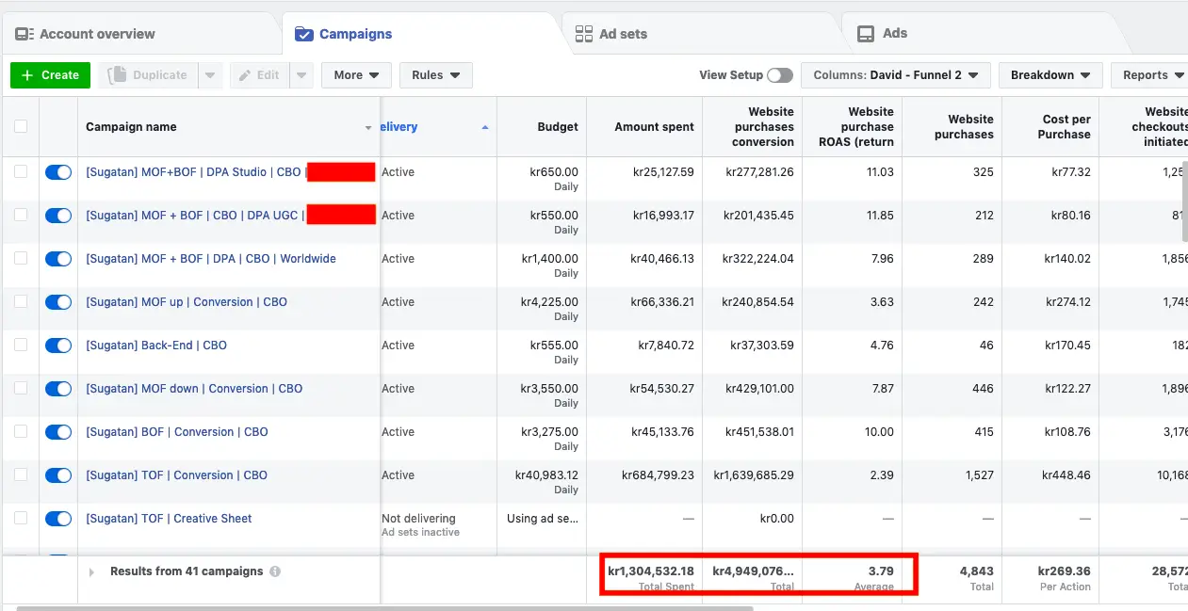Click budget value kr40,983.12
This screenshot has height=611, width=1188.
coord(546,475)
